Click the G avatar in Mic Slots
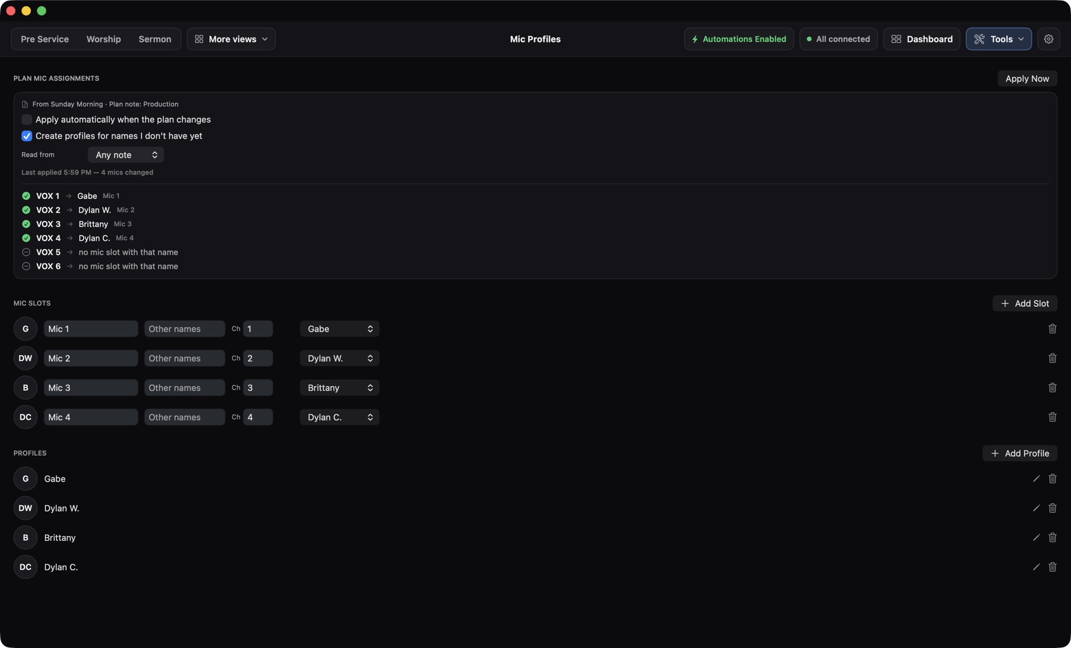 (25, 329)
